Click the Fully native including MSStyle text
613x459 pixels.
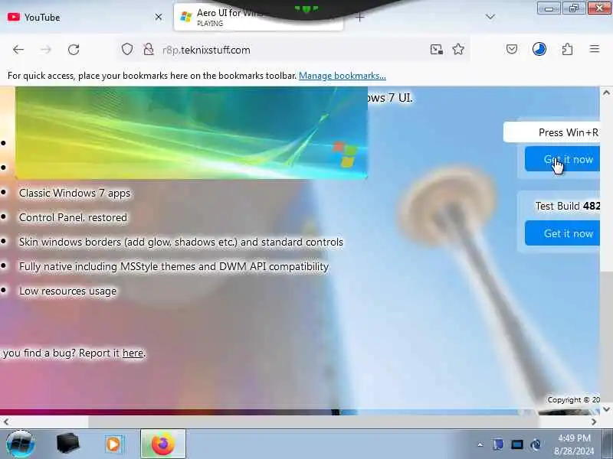[x=174, y=266]
